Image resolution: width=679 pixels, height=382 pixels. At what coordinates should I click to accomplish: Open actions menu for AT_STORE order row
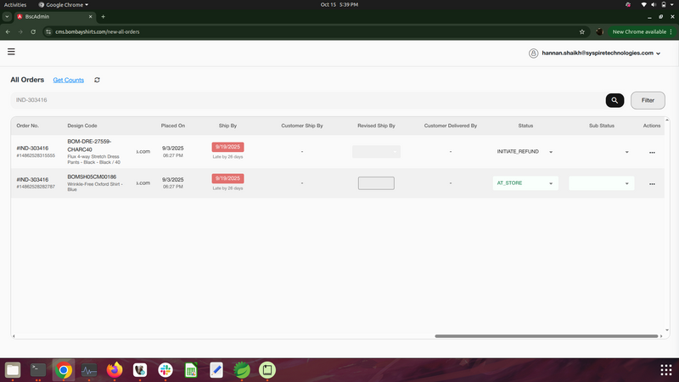click(652, 184)
